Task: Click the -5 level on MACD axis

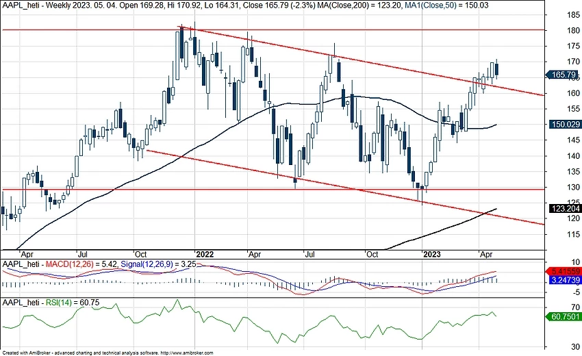Action: pyautogui.click(x=576, y=292)
